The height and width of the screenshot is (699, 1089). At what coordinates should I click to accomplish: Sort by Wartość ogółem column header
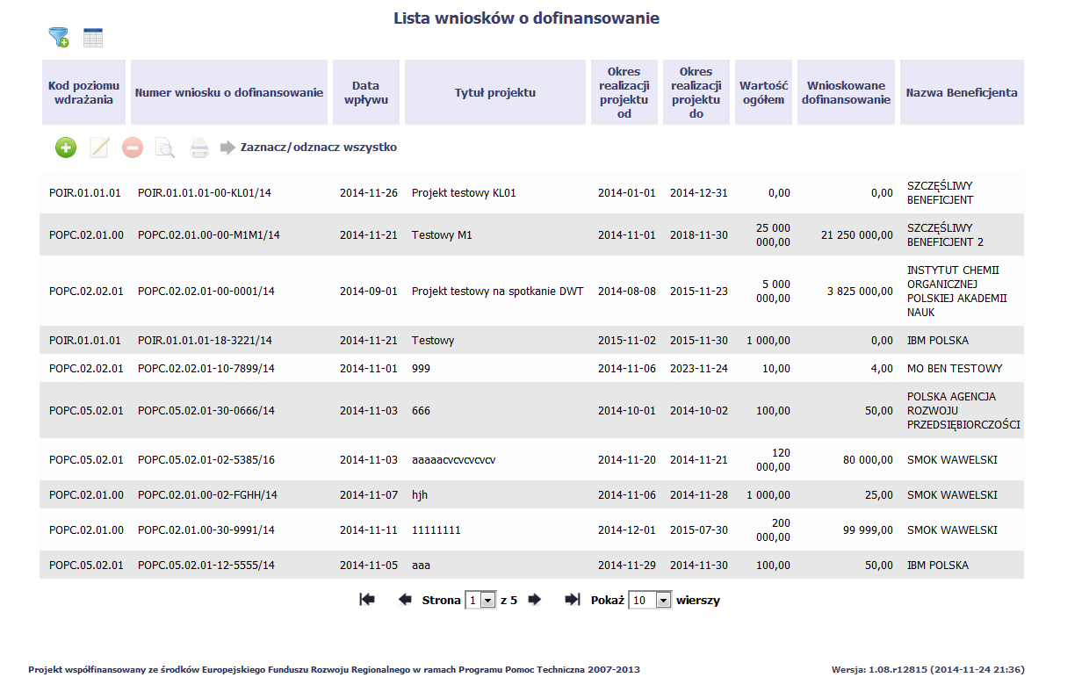763,92
